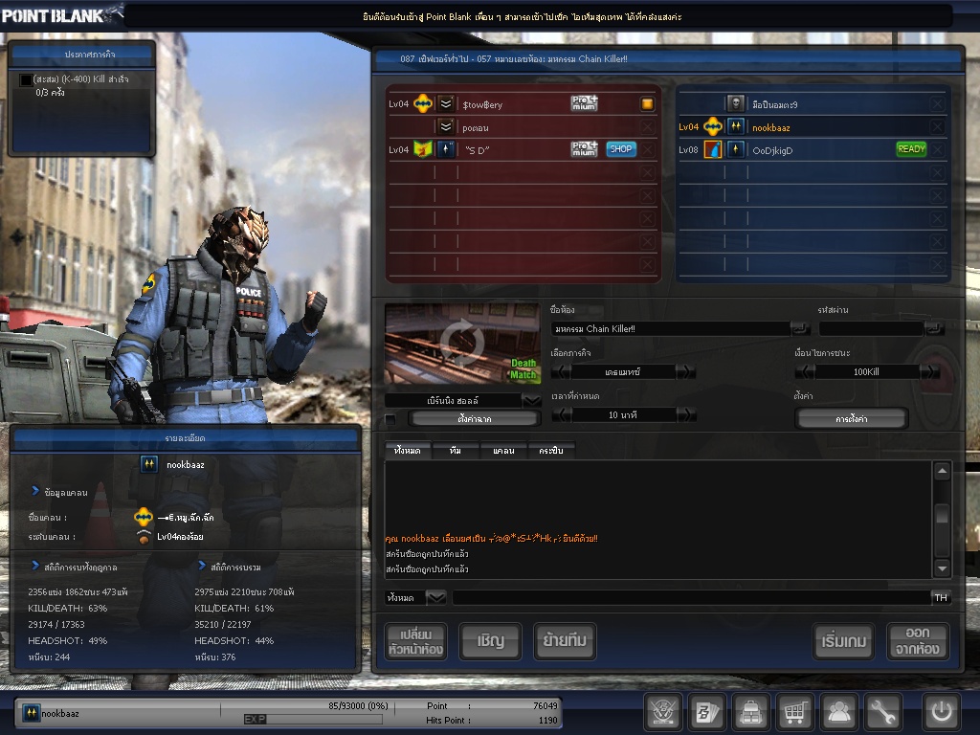Open the chat channel dropdown arrow
The width and height of the screenshot is (980, 735).
(435, 597)
